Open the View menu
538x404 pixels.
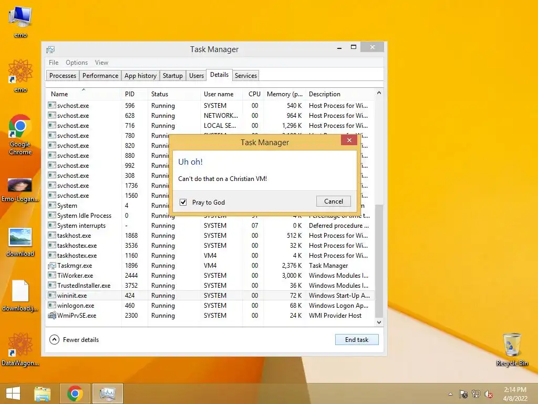click(101, 63)
